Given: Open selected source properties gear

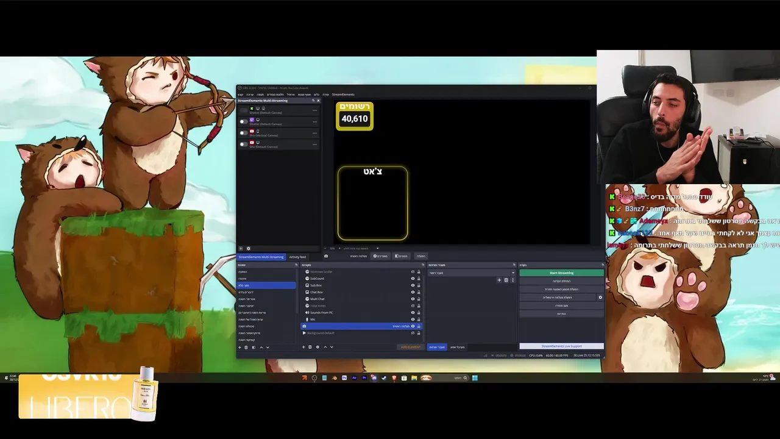Looking at the screenshot, I should 317,347.
